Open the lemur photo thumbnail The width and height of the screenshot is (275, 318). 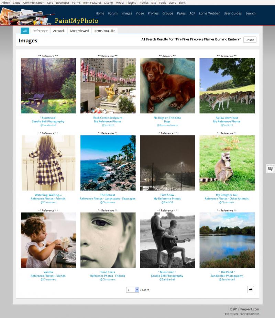[x=227, y=163]
